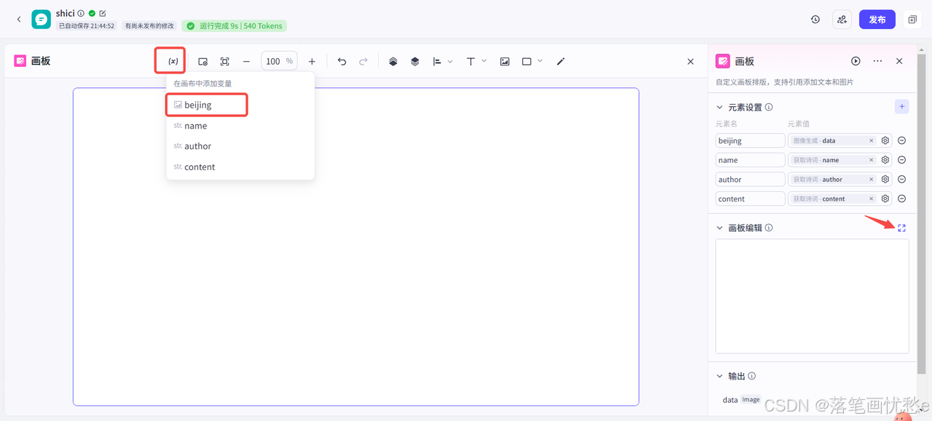Click the info icon beside 元素设置
This screenshot has height=421, width=932.
click(x=769, y=107)
